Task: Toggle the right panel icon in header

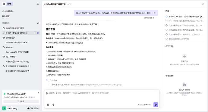Action: (x=203, y=5)
